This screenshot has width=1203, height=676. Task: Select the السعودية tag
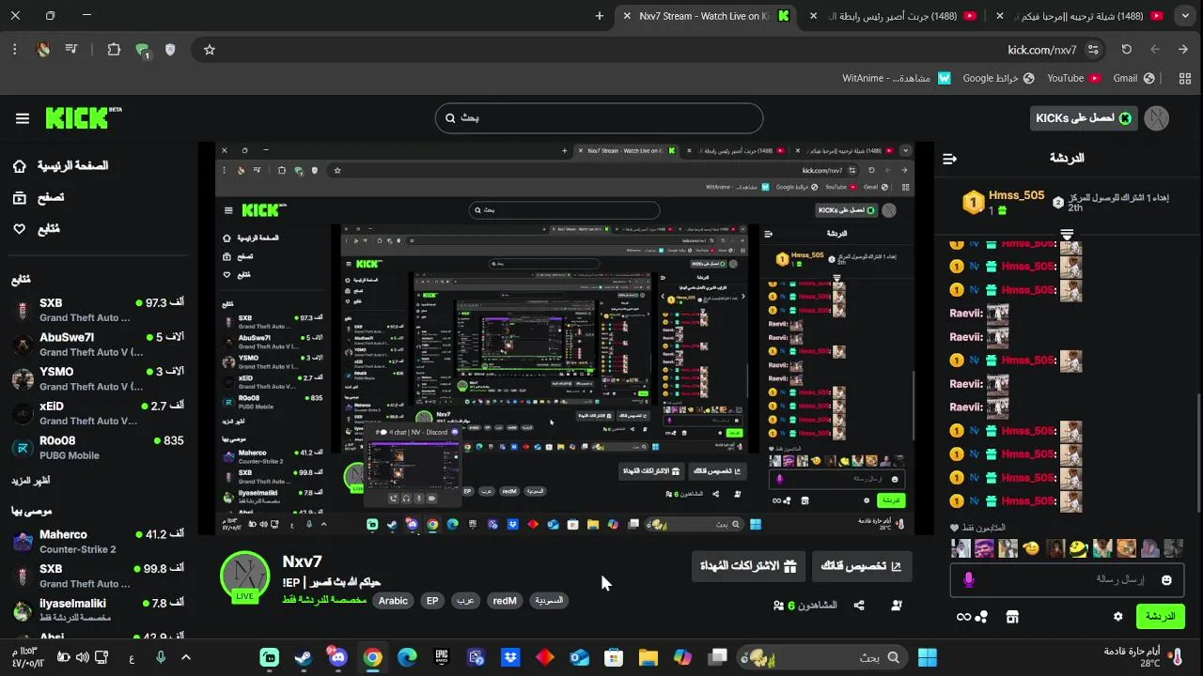tap(550, 601)
